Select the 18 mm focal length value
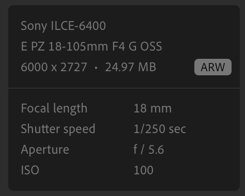 [152, 108]
